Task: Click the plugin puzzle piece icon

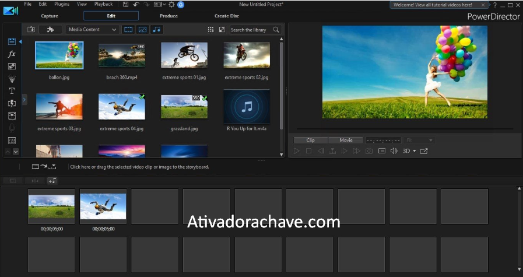Action: [x=50, y=29]
